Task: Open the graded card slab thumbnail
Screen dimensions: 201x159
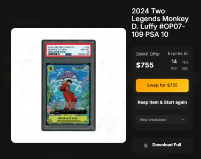Action: coord(69,85)
